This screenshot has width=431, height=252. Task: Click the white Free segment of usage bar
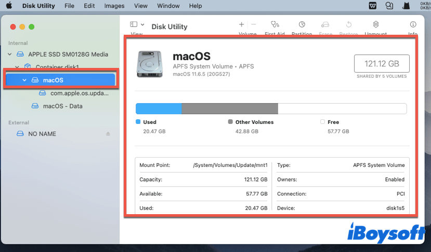pos(342,108)
